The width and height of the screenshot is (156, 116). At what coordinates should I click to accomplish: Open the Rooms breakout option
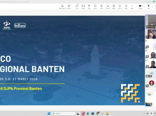click(120, 7)
